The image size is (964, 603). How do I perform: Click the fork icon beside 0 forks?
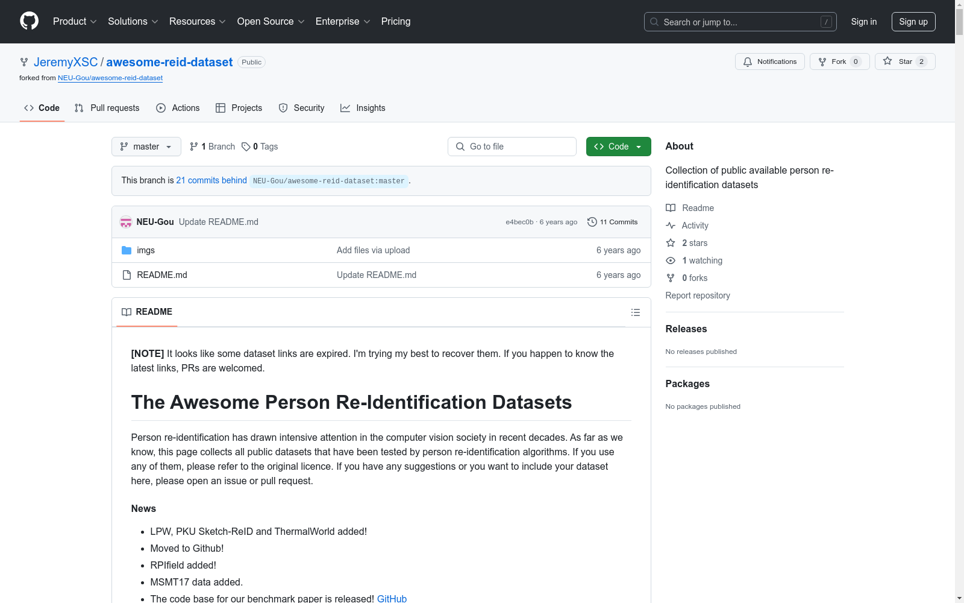(671, 278)
